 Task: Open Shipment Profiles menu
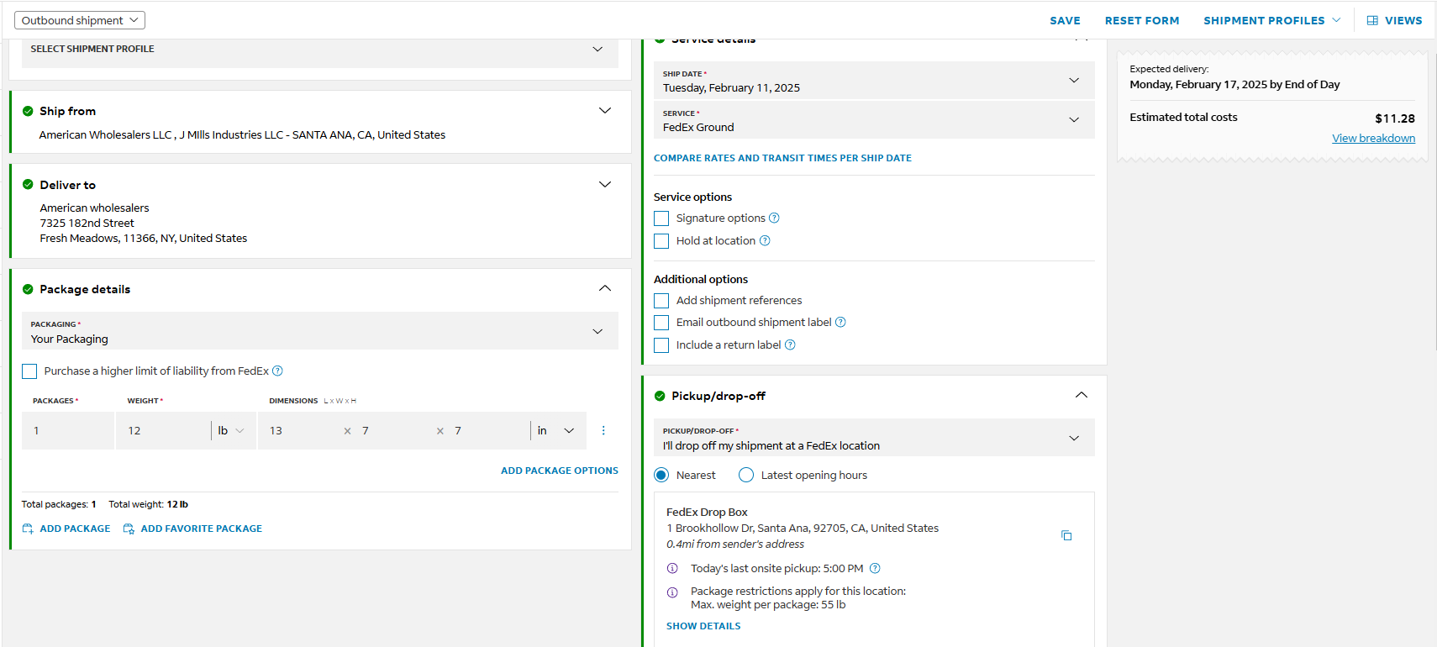point(1272,20)
